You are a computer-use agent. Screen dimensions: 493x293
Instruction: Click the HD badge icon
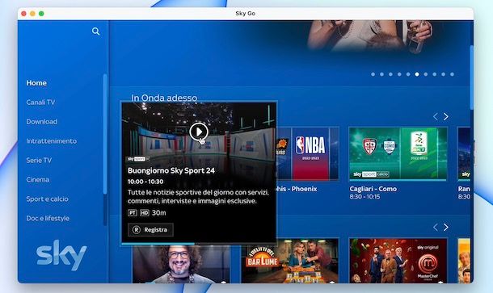[145, 213]
